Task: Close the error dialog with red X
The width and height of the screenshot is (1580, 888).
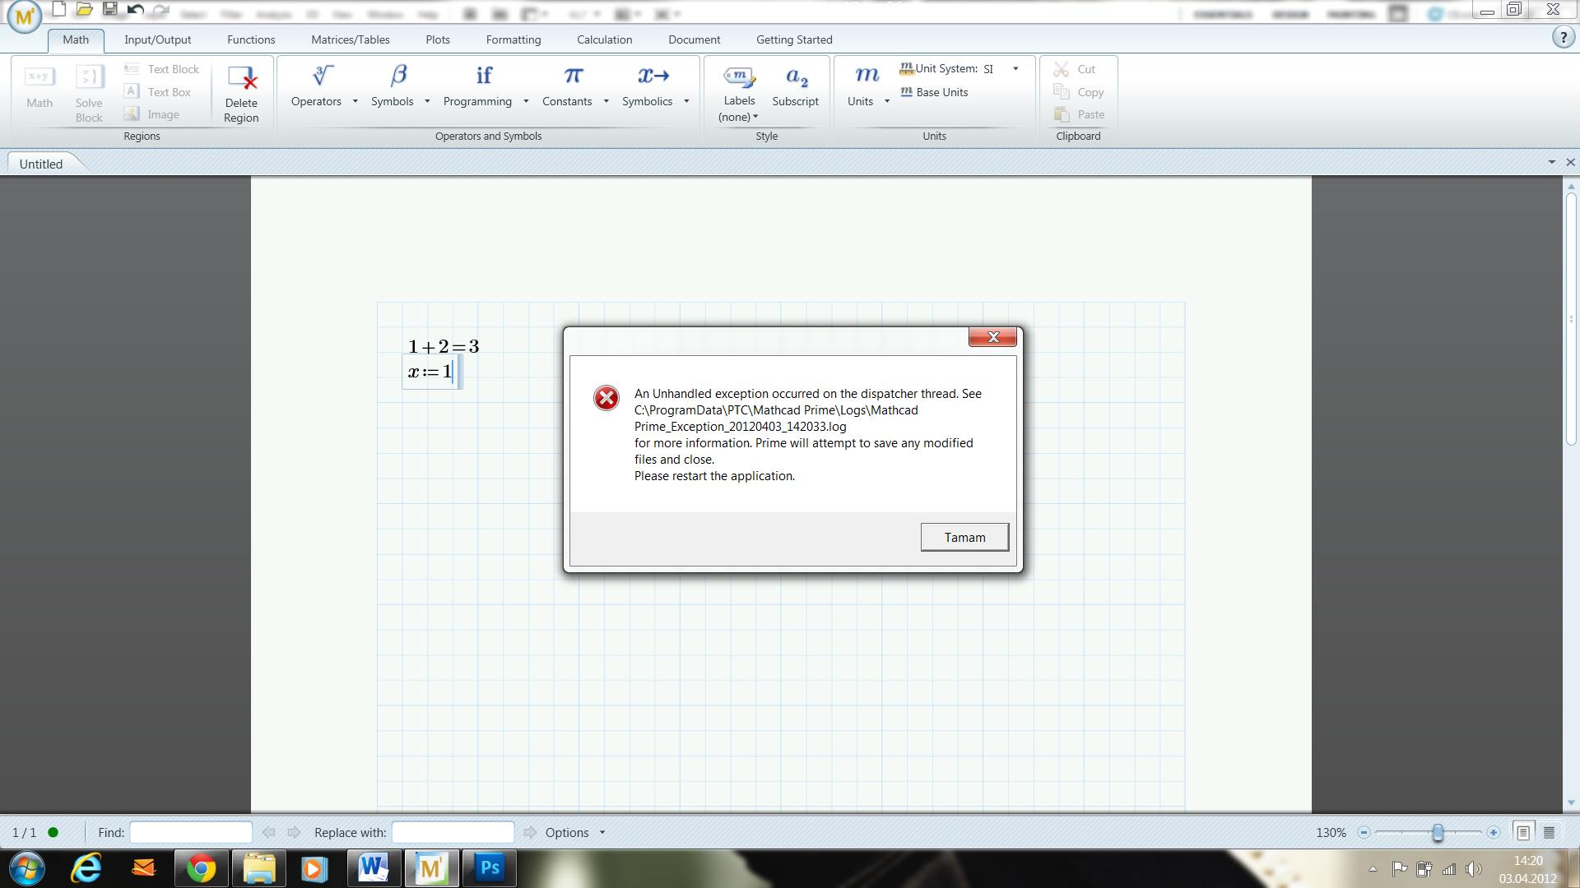Action: coord(992,337)
